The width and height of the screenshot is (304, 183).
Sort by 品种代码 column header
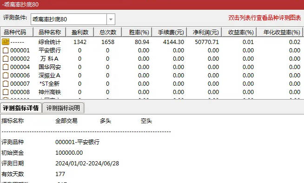tap(17, 32)
